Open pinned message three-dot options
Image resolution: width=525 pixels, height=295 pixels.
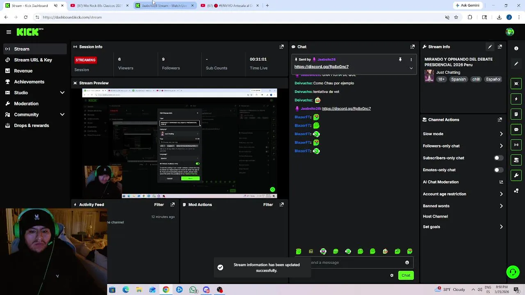click(411, 59)
